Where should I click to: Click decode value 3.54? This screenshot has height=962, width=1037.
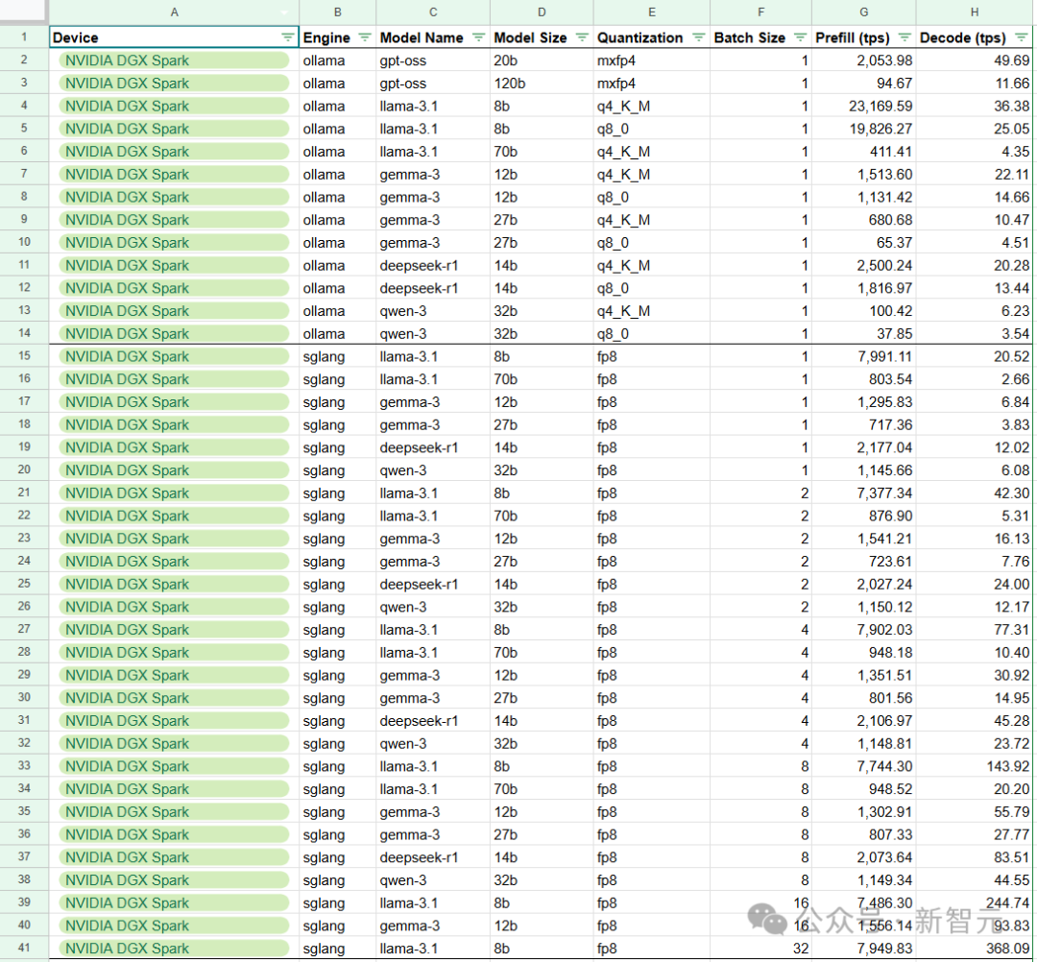click(975, 333)
